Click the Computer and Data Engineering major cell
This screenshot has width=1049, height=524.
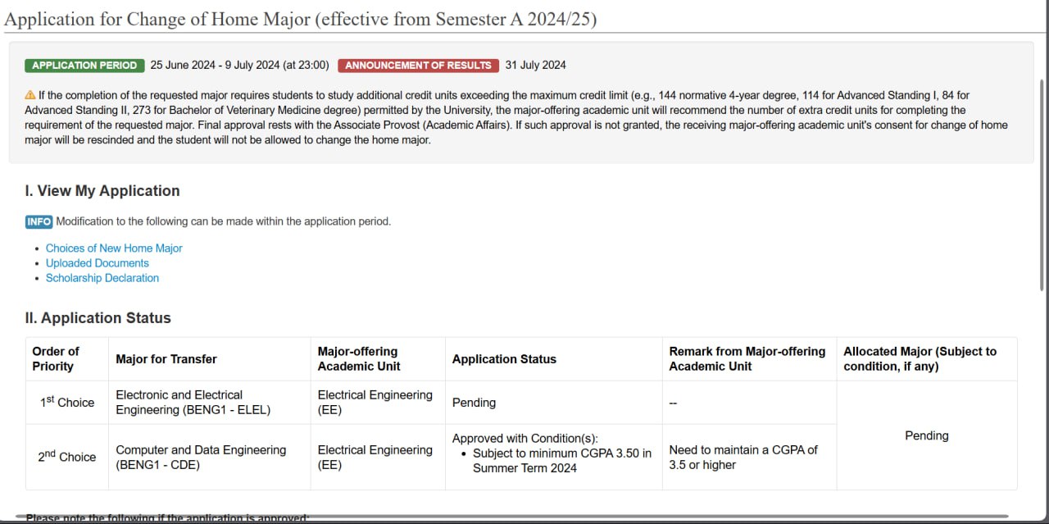[201, 457]
